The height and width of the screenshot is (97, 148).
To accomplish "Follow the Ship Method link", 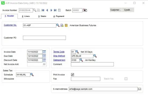I will tap(59, 56).
